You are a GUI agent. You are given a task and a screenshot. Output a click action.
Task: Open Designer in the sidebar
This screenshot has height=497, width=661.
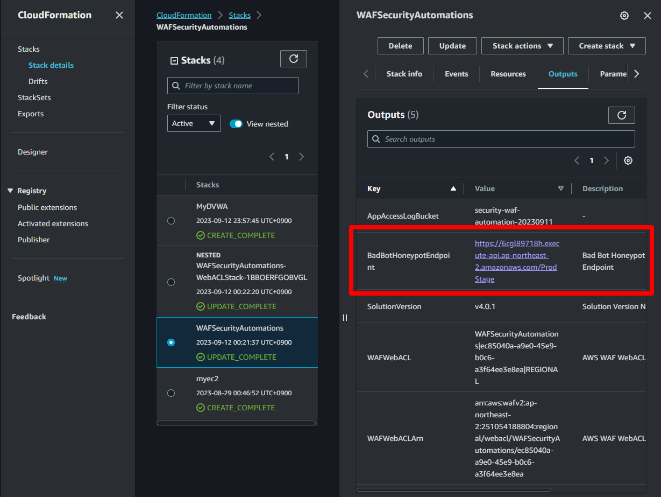click(33, 152)
